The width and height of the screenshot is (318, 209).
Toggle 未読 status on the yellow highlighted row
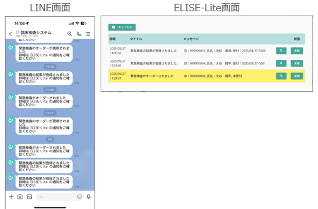[x=297, y=76]
